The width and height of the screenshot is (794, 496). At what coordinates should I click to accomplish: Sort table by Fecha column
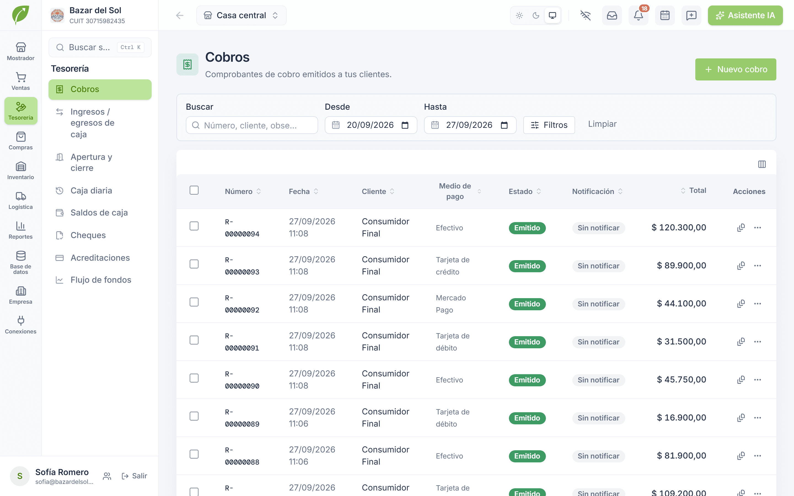point(304,191)
